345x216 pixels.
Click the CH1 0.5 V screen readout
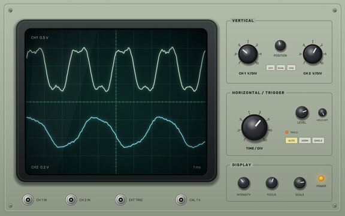point(40,38)
